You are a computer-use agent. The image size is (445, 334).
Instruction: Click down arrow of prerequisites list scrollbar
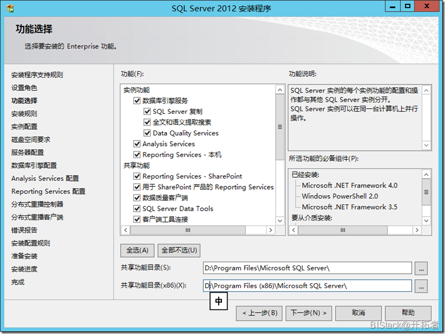[426, 221]
